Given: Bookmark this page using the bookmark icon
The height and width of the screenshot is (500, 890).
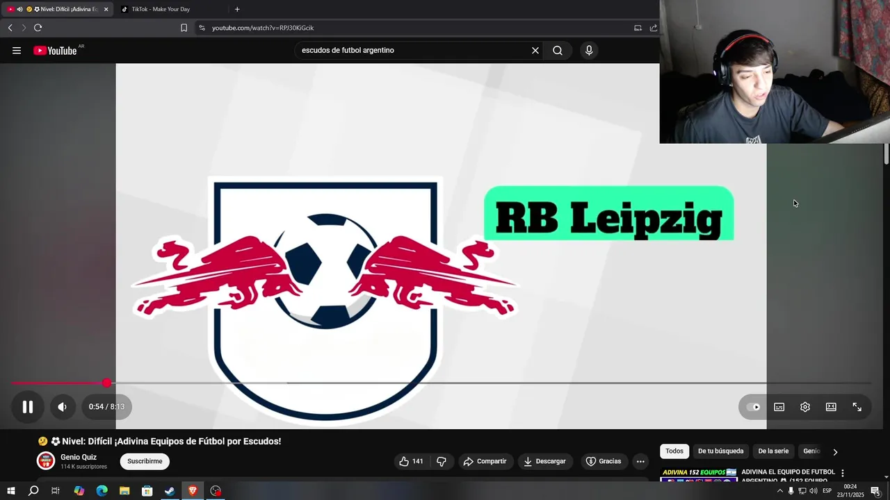Looking at the screenshot, I should pyautogui.click(x=184, y=28).
